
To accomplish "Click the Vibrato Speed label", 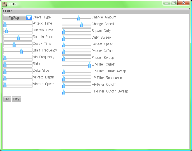I will click(44, 84).
